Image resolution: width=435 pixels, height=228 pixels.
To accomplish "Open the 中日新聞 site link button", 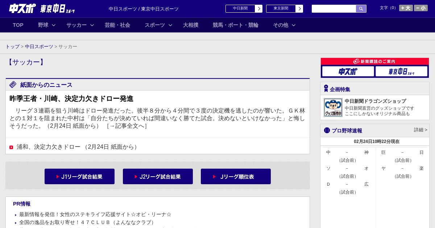I will point(240,9).
